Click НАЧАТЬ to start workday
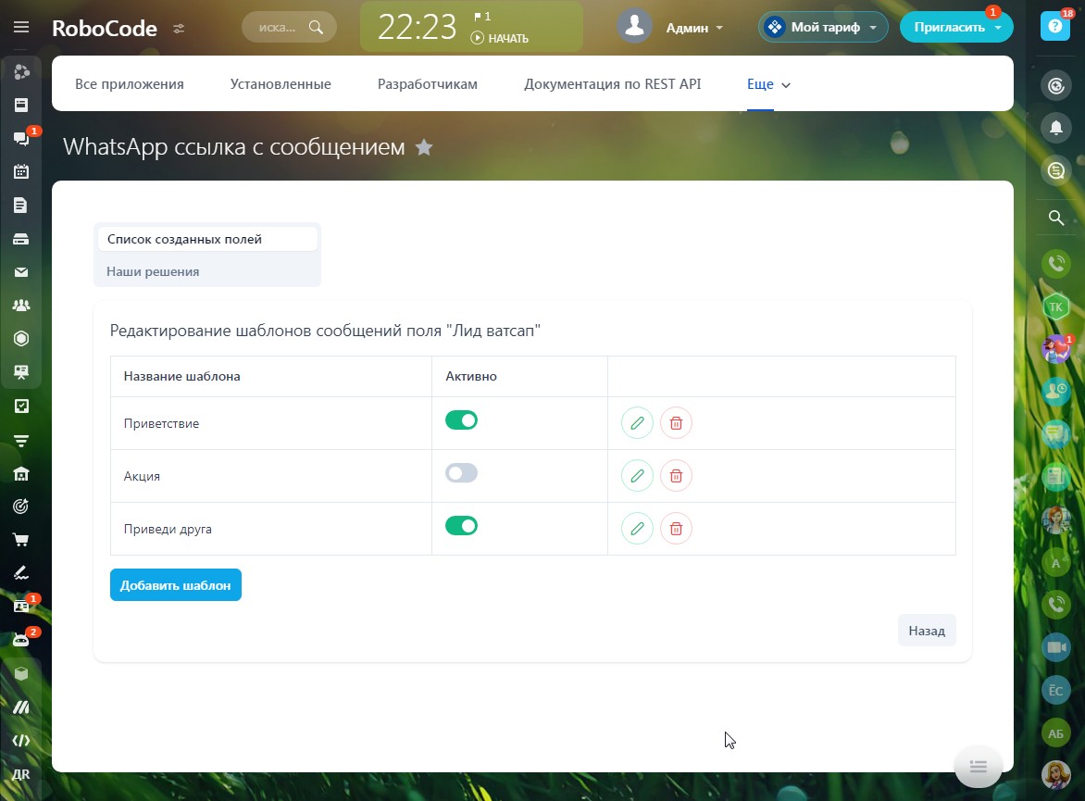Viewport: 1085px width, 801px height. point(500,38)
